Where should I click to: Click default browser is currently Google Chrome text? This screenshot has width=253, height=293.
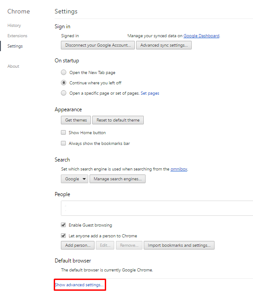click(x=107, y=270)
